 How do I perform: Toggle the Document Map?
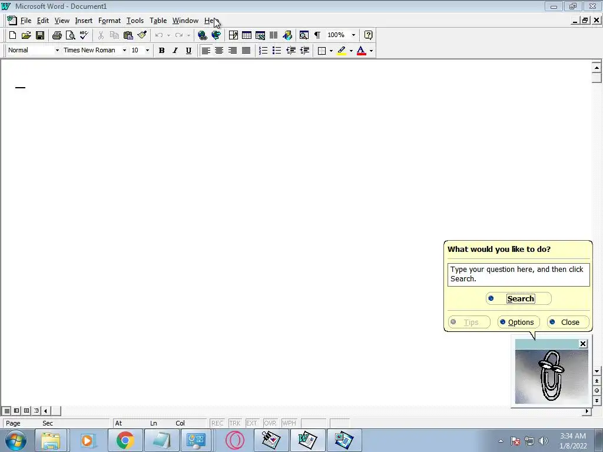point(304,35)
